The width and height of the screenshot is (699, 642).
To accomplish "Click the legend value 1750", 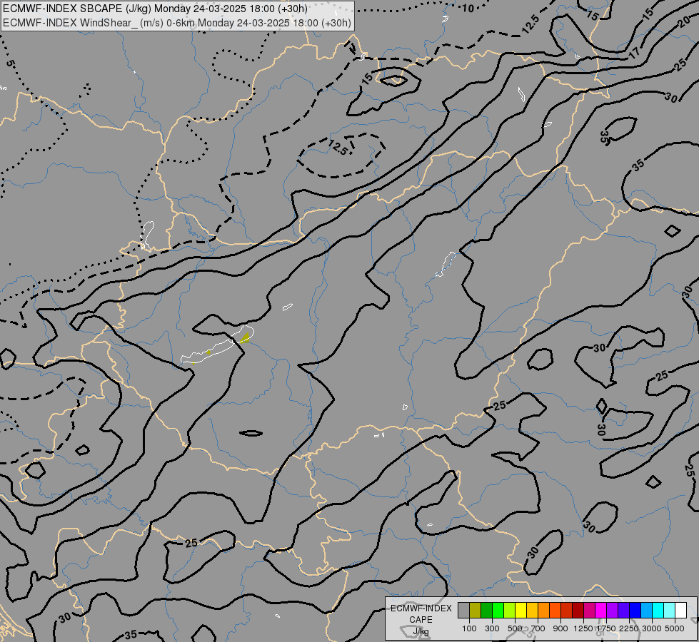I will click(x=606, y=628).
